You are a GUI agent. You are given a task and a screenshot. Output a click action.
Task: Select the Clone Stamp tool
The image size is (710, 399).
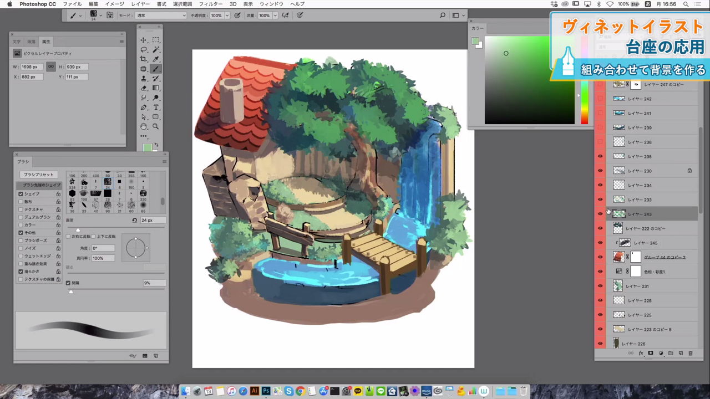144,79
